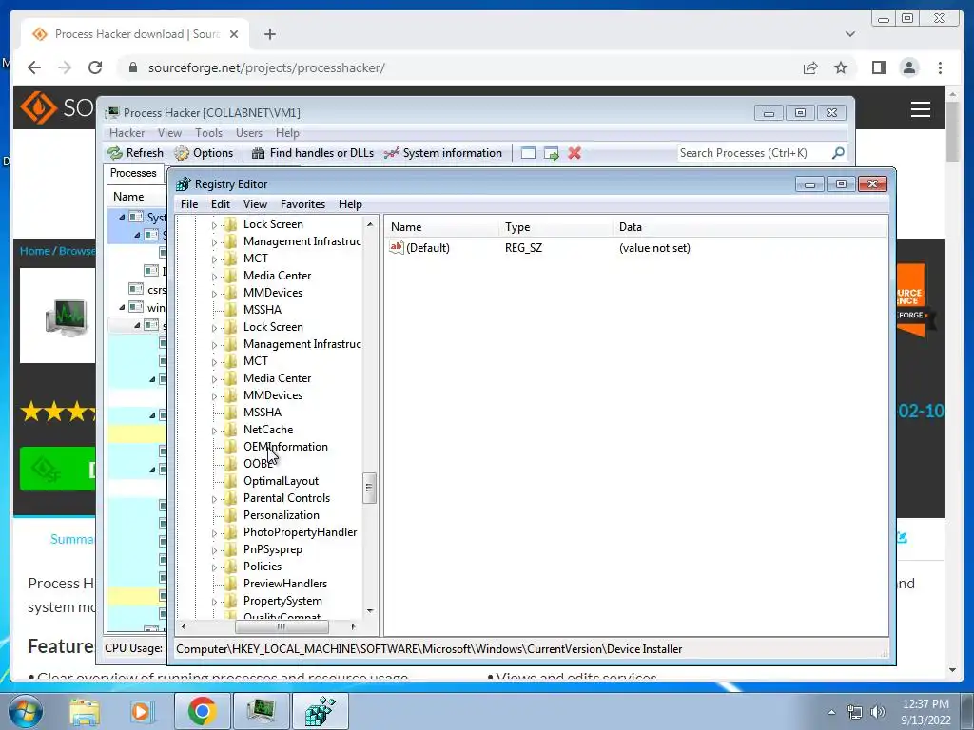
Task: Expand the first Media Center key
Action: point(214,277)
